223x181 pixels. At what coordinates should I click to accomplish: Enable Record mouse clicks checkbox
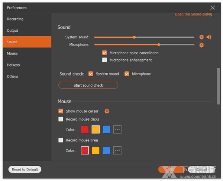click(61, 119)
